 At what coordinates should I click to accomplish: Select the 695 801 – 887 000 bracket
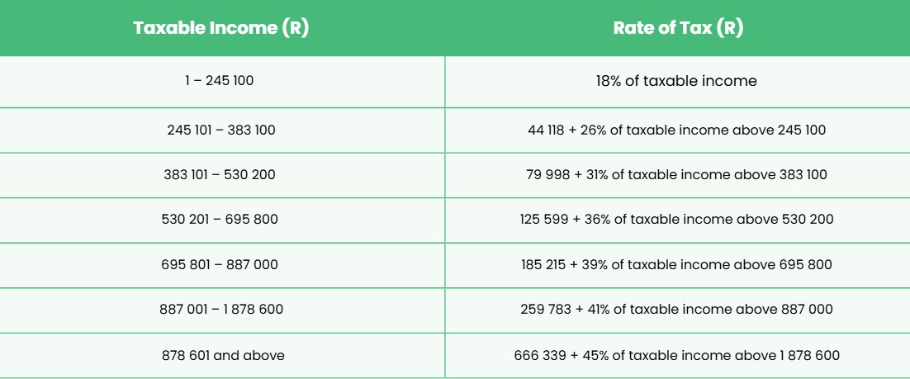click(x=220, y=265)
